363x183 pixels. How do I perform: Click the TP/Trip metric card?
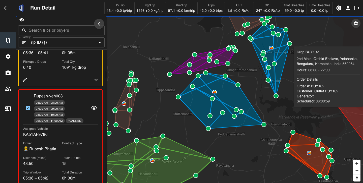point(119,8)
